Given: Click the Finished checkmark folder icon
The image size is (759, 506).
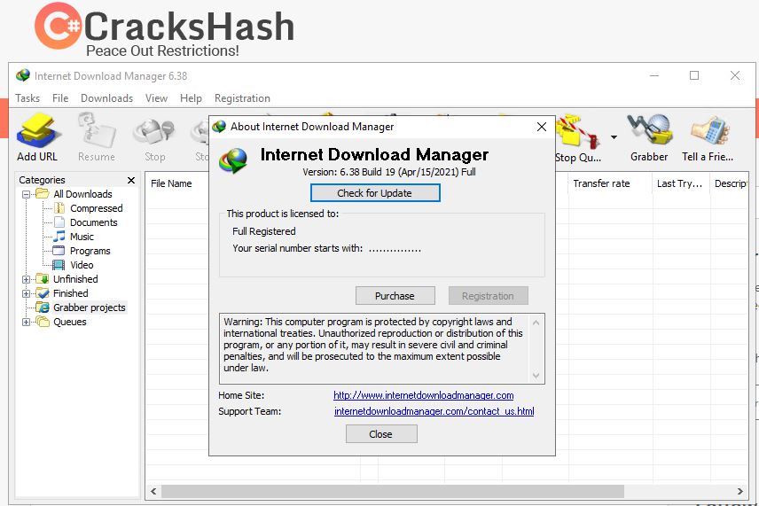Looking at the screenshot, I should pyautogui.click(x=43, y=293).
